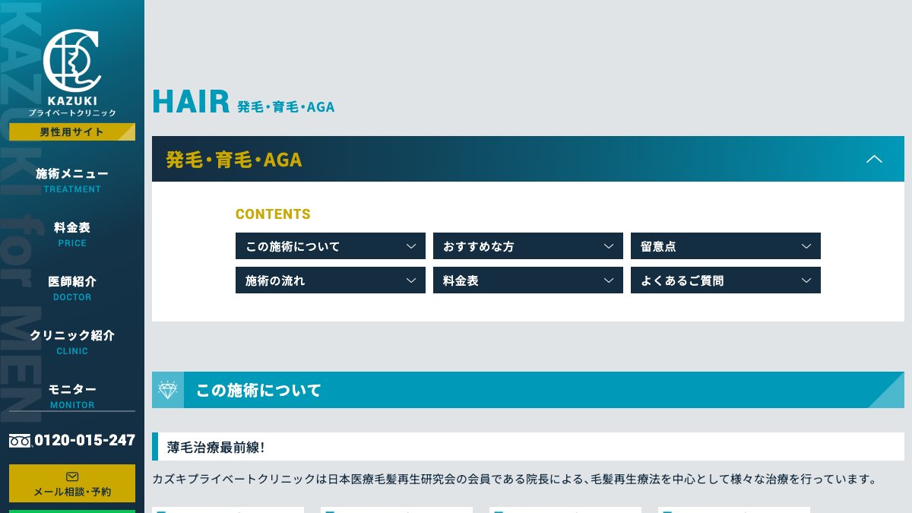Open 料金表 PRICE in sidebar

[x=72, y=234]
